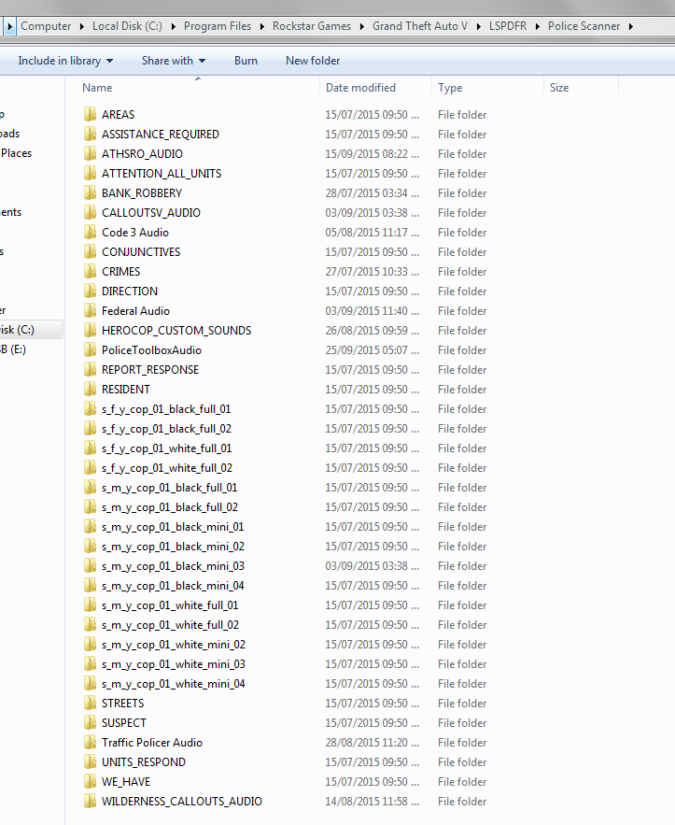Jump to Program Files breadcrumb
This screenshot has height=825, width=675.
pos(218,26)
